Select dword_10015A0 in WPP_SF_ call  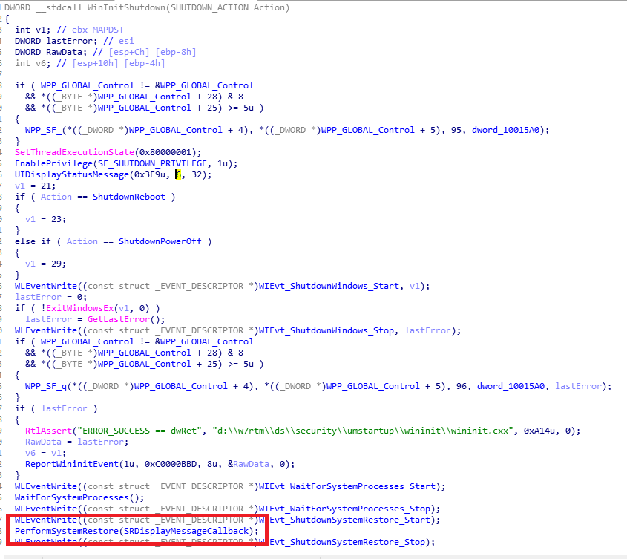tap(505, 131)
